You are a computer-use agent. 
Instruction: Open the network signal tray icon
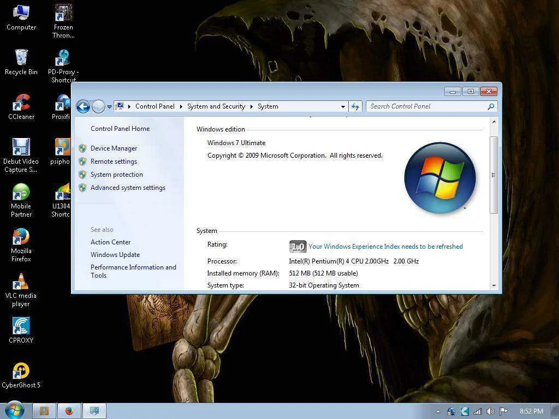pos(477,411)
